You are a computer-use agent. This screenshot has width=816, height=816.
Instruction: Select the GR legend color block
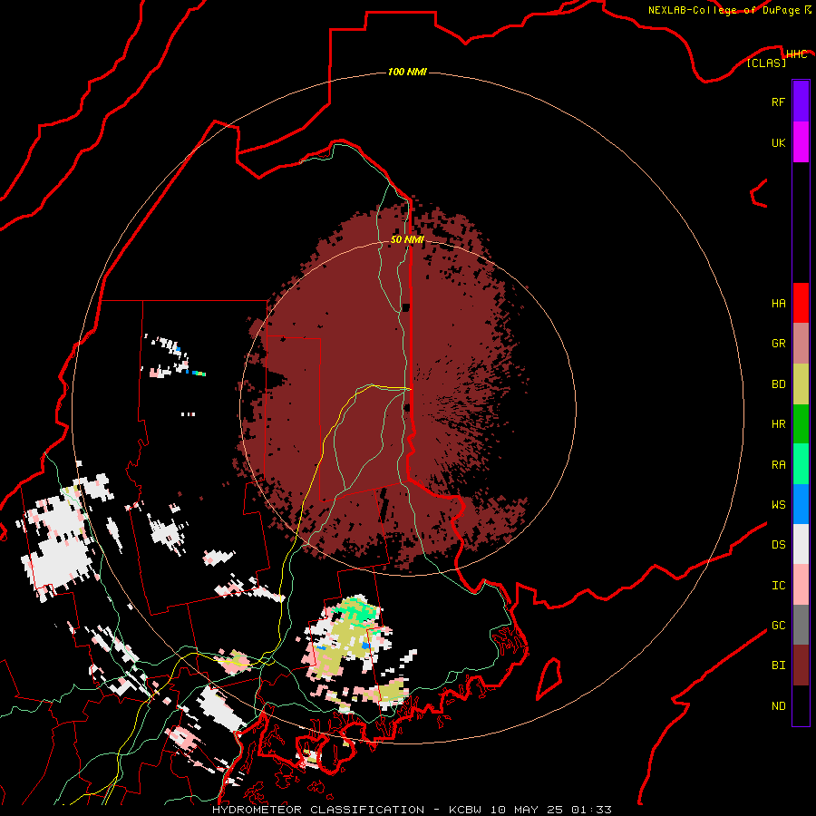pos(801,344)
